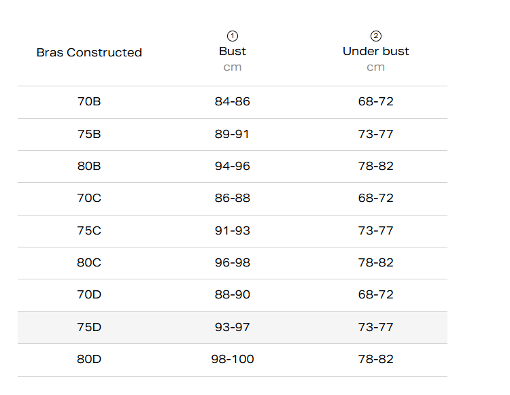Select the 70B size row
The image size is (510, 395).
[x=89, y=102]
